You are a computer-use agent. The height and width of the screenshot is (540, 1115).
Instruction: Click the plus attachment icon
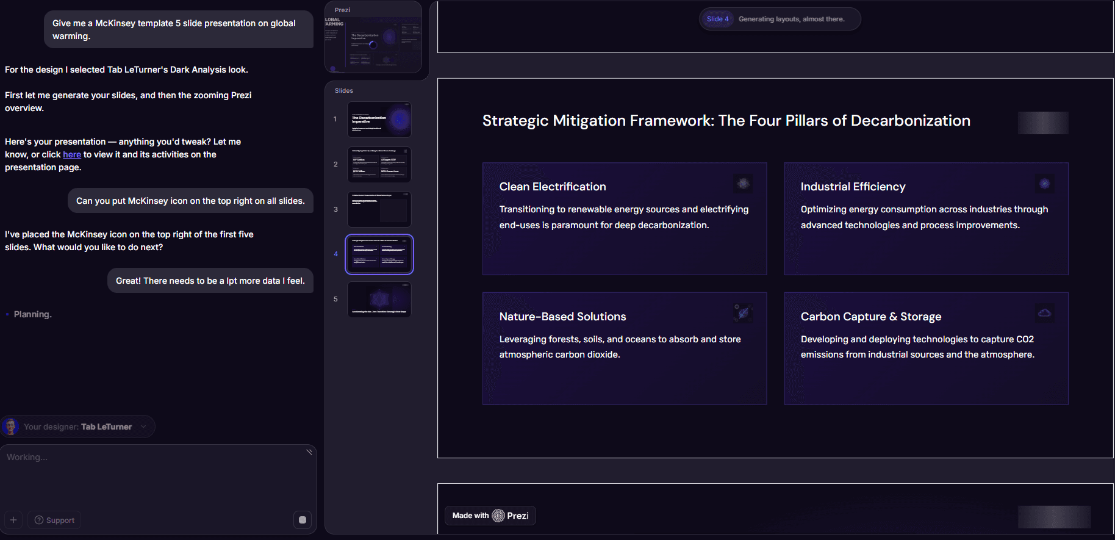[13, 520]
